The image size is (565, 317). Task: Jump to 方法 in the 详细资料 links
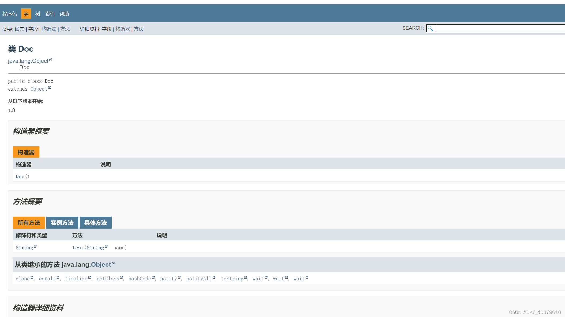point(139,29)
